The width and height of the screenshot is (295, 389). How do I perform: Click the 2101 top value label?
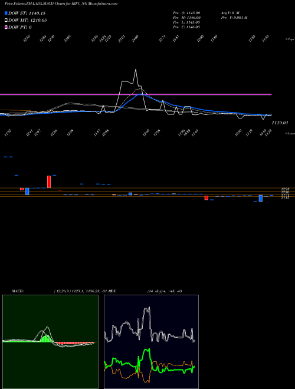(122, 39)
